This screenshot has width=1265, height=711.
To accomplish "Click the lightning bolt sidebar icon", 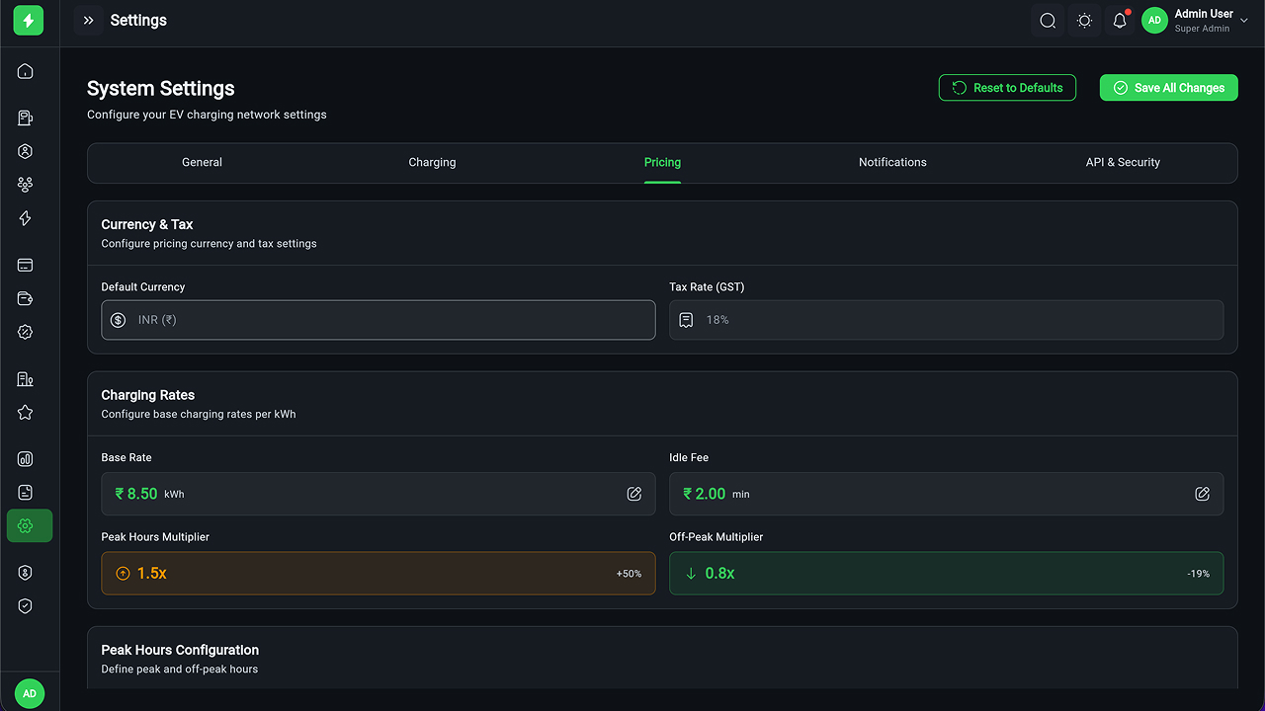I will click(x=26, y=218).
